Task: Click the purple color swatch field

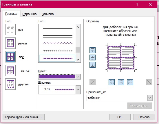Action: (57, 77)
